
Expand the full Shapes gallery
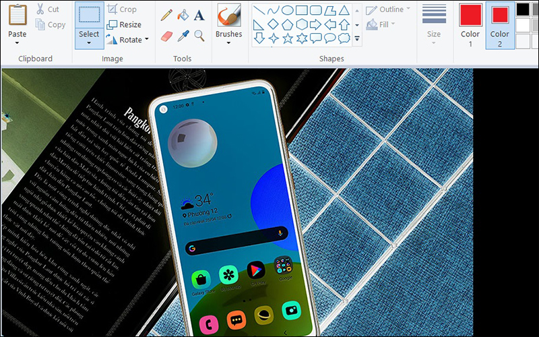[x=357, y=39]
